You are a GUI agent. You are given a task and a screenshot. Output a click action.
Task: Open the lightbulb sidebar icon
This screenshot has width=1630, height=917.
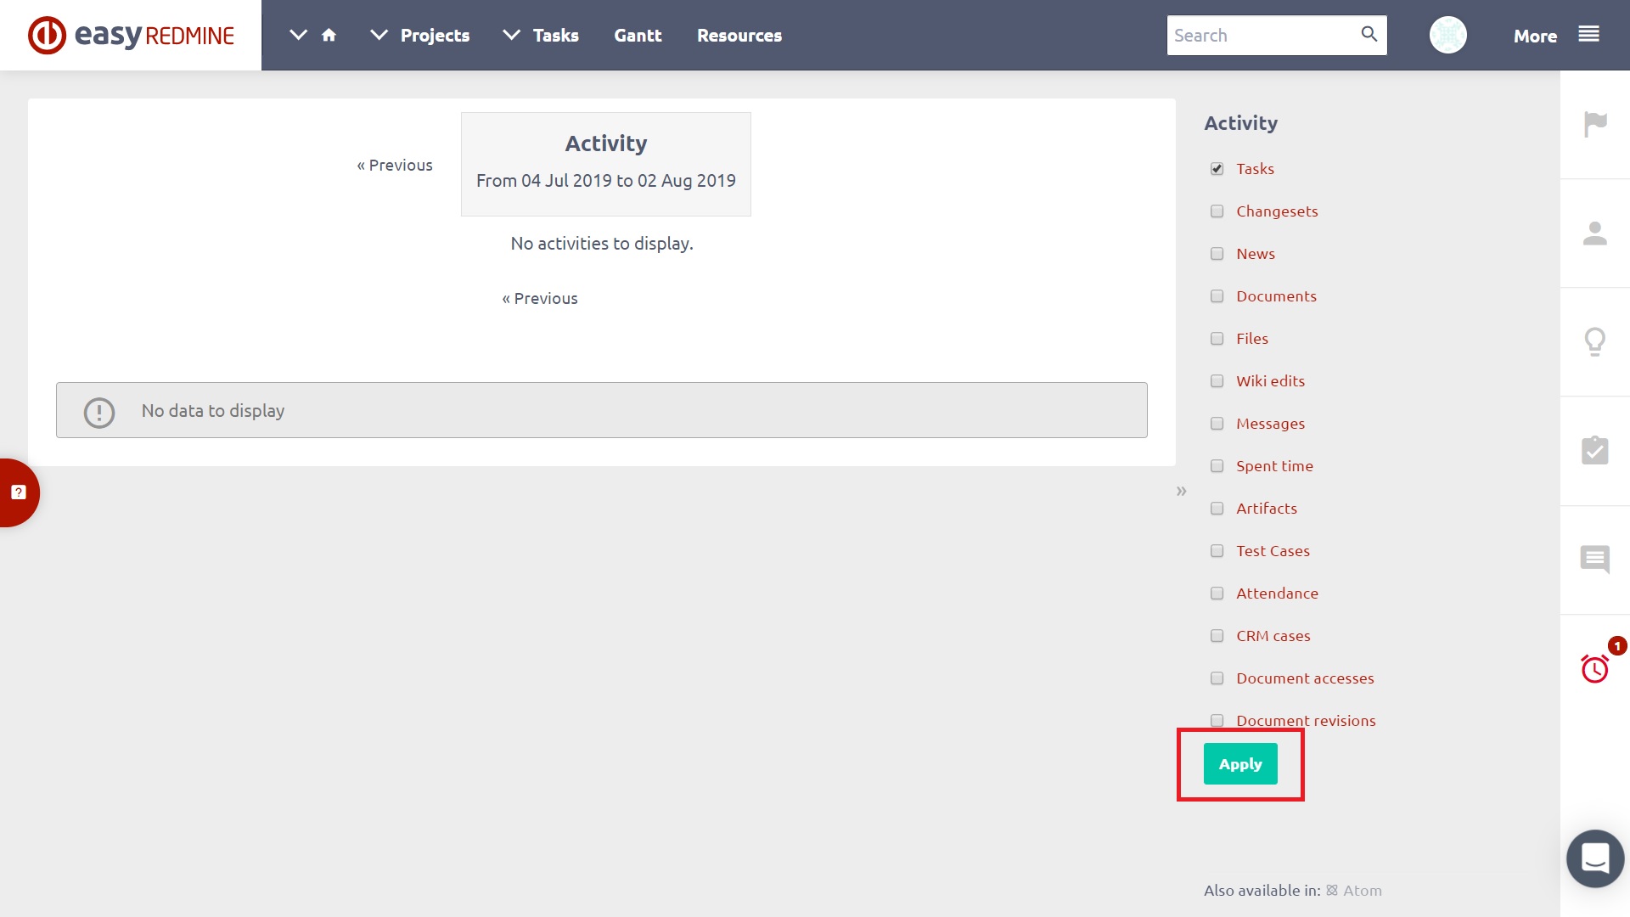pos(1595,342)
